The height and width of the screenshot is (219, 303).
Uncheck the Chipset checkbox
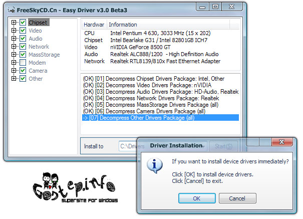tap(23, 23)
